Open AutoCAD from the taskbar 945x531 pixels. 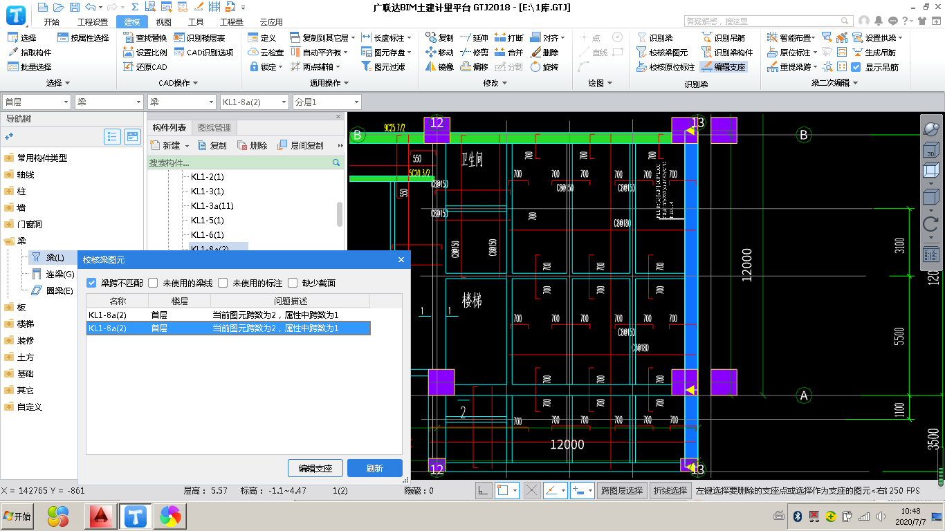click(102, 516)
